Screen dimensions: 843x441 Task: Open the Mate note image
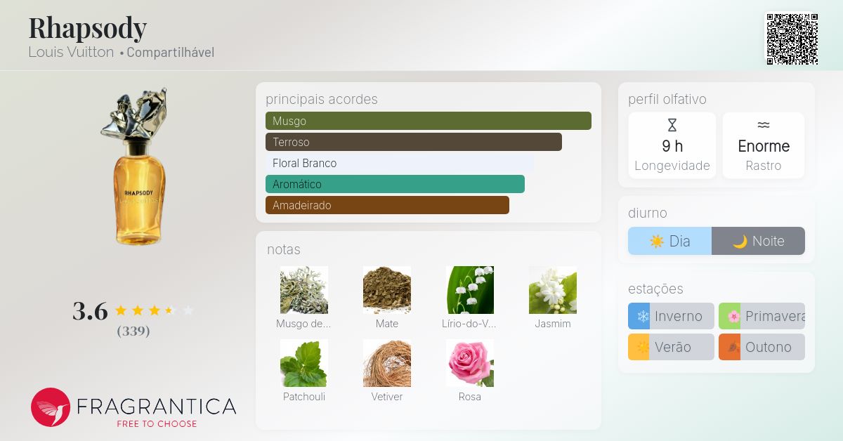point(387,289)
